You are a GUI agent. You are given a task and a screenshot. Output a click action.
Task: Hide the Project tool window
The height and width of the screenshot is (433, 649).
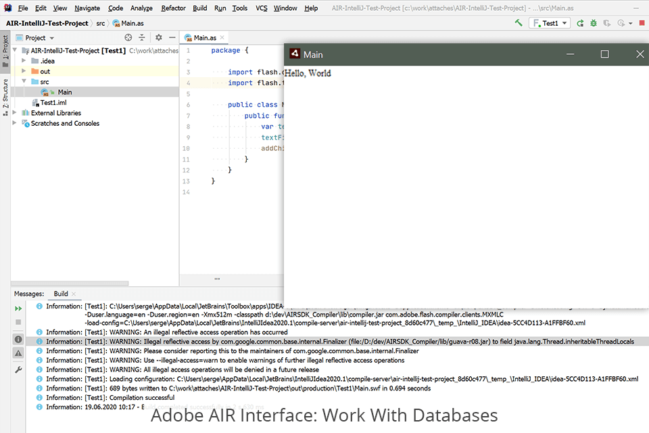tap(172, 38)
